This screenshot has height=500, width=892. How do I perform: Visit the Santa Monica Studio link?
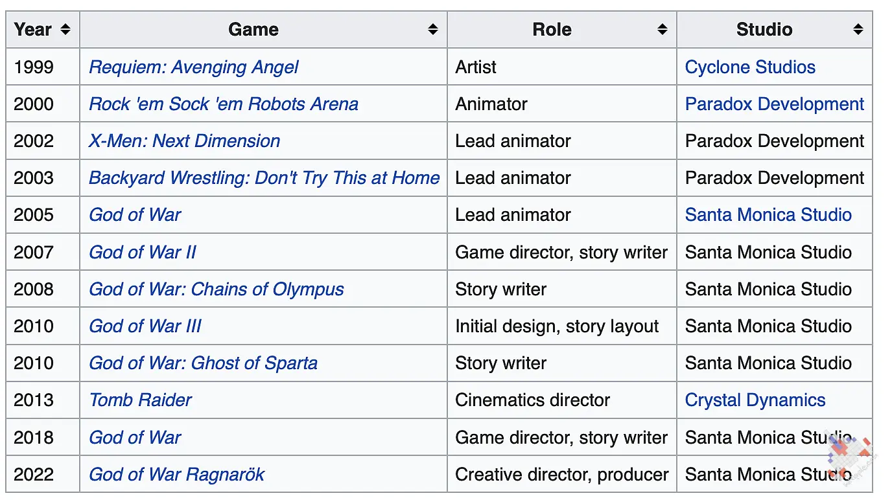click(x=768, y=215)
